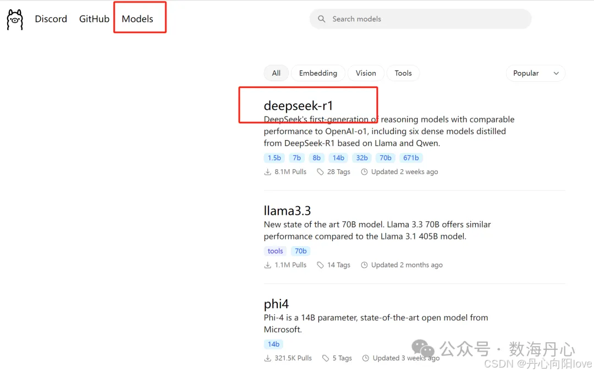Click the tag icon beside 14 Tags
Image resolution: width=594 pixels, height=373 pixels.
[x=320, y=265]
